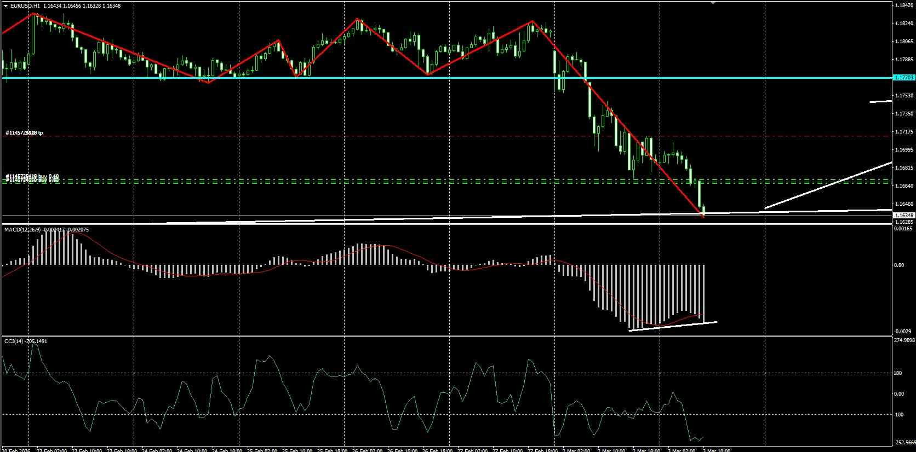
Task: Select the white trendline under the MACD histogram
Action: point(673,326)
